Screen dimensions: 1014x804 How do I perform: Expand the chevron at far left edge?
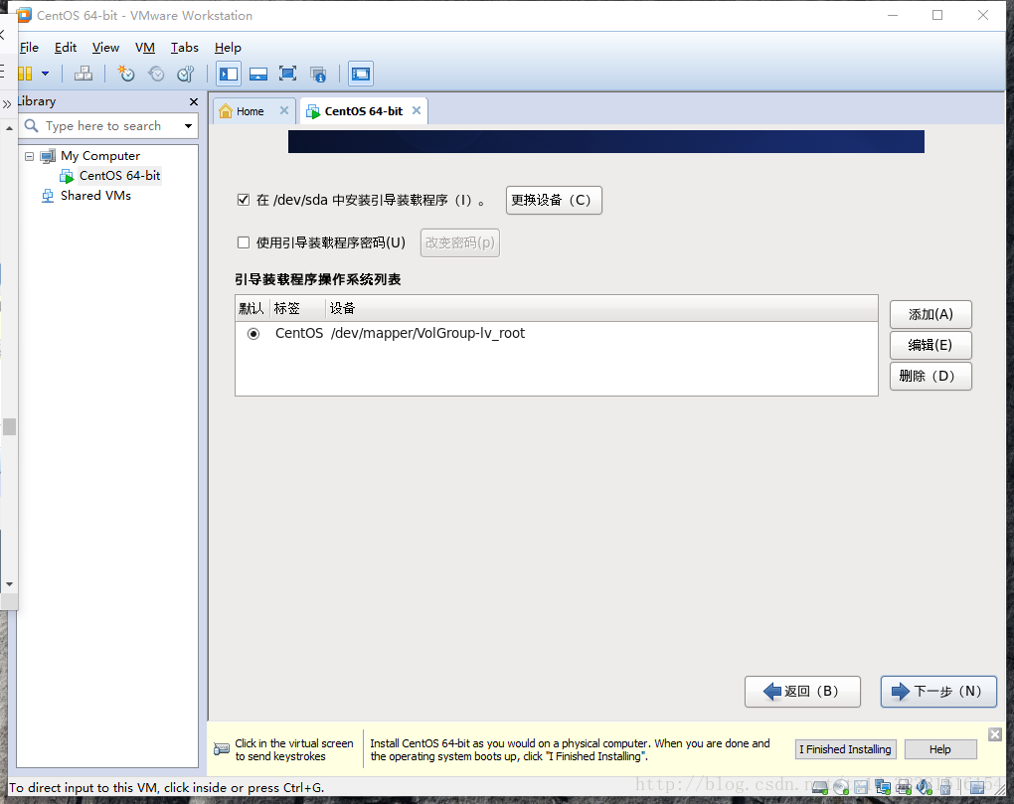[7, 103]
